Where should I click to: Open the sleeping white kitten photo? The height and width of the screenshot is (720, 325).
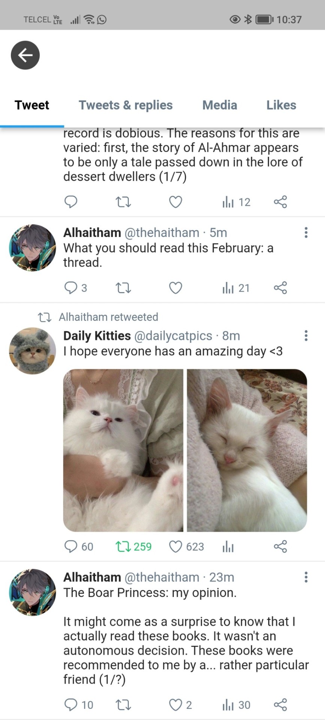tap(247, 450)
